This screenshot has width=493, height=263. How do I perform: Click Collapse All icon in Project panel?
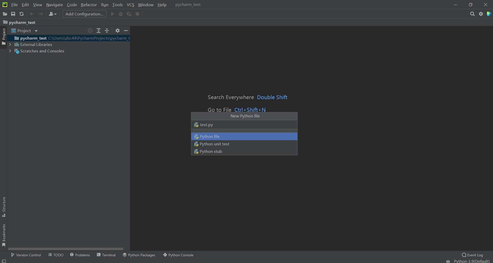tap(107, 31)
